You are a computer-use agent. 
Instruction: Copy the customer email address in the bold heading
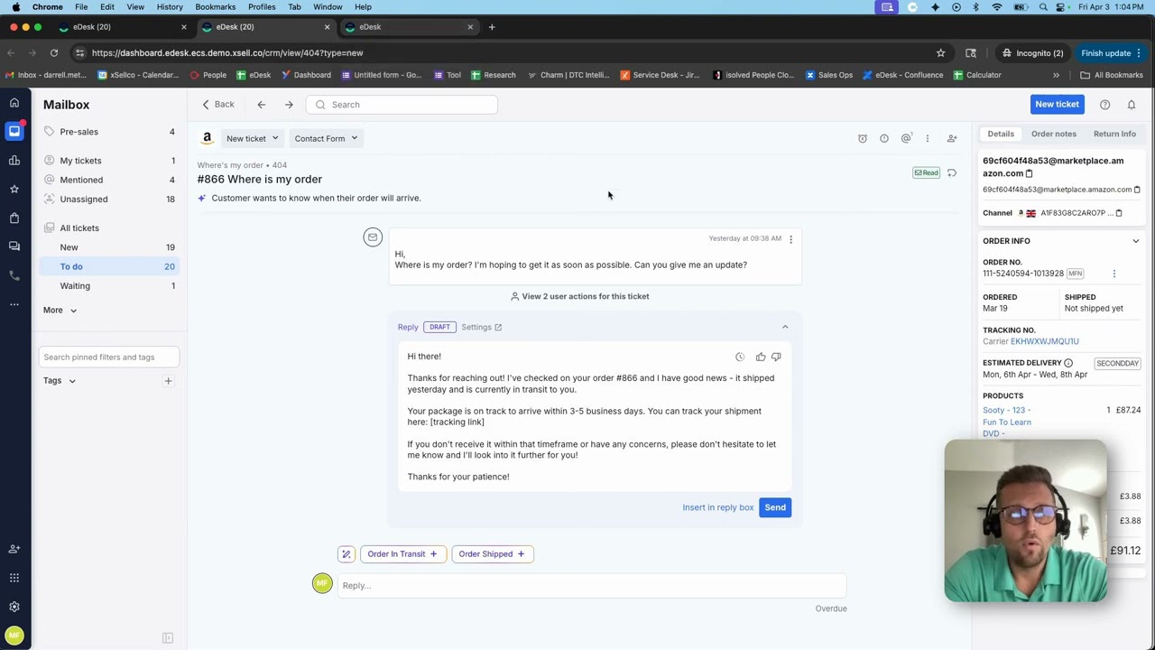point(1029,173)
